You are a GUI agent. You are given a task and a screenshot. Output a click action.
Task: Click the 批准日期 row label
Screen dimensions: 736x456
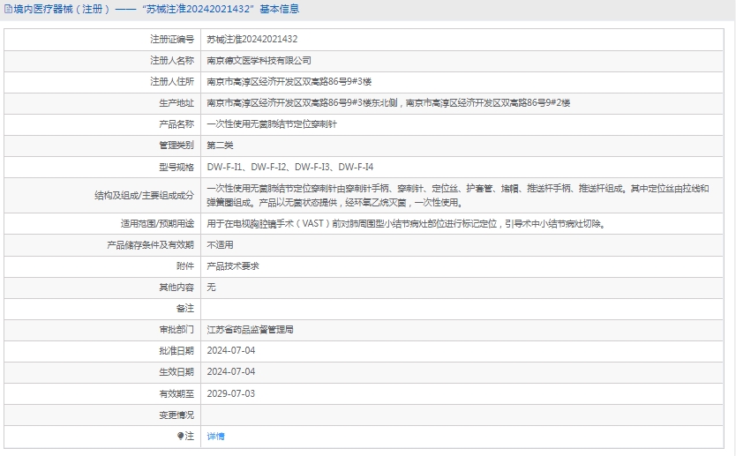coord(176,351)
